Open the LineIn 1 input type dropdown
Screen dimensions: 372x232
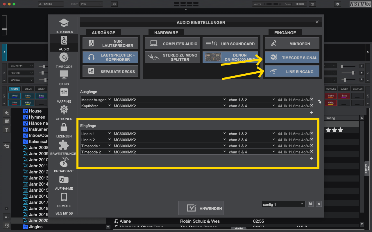point(96,133)
